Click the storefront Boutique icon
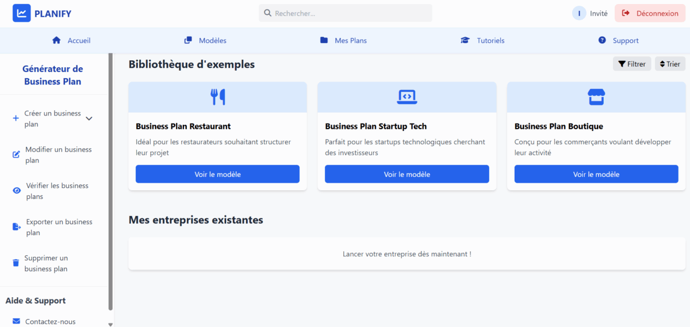This screenshot has height=327, width=690. [x=596, y=97]
